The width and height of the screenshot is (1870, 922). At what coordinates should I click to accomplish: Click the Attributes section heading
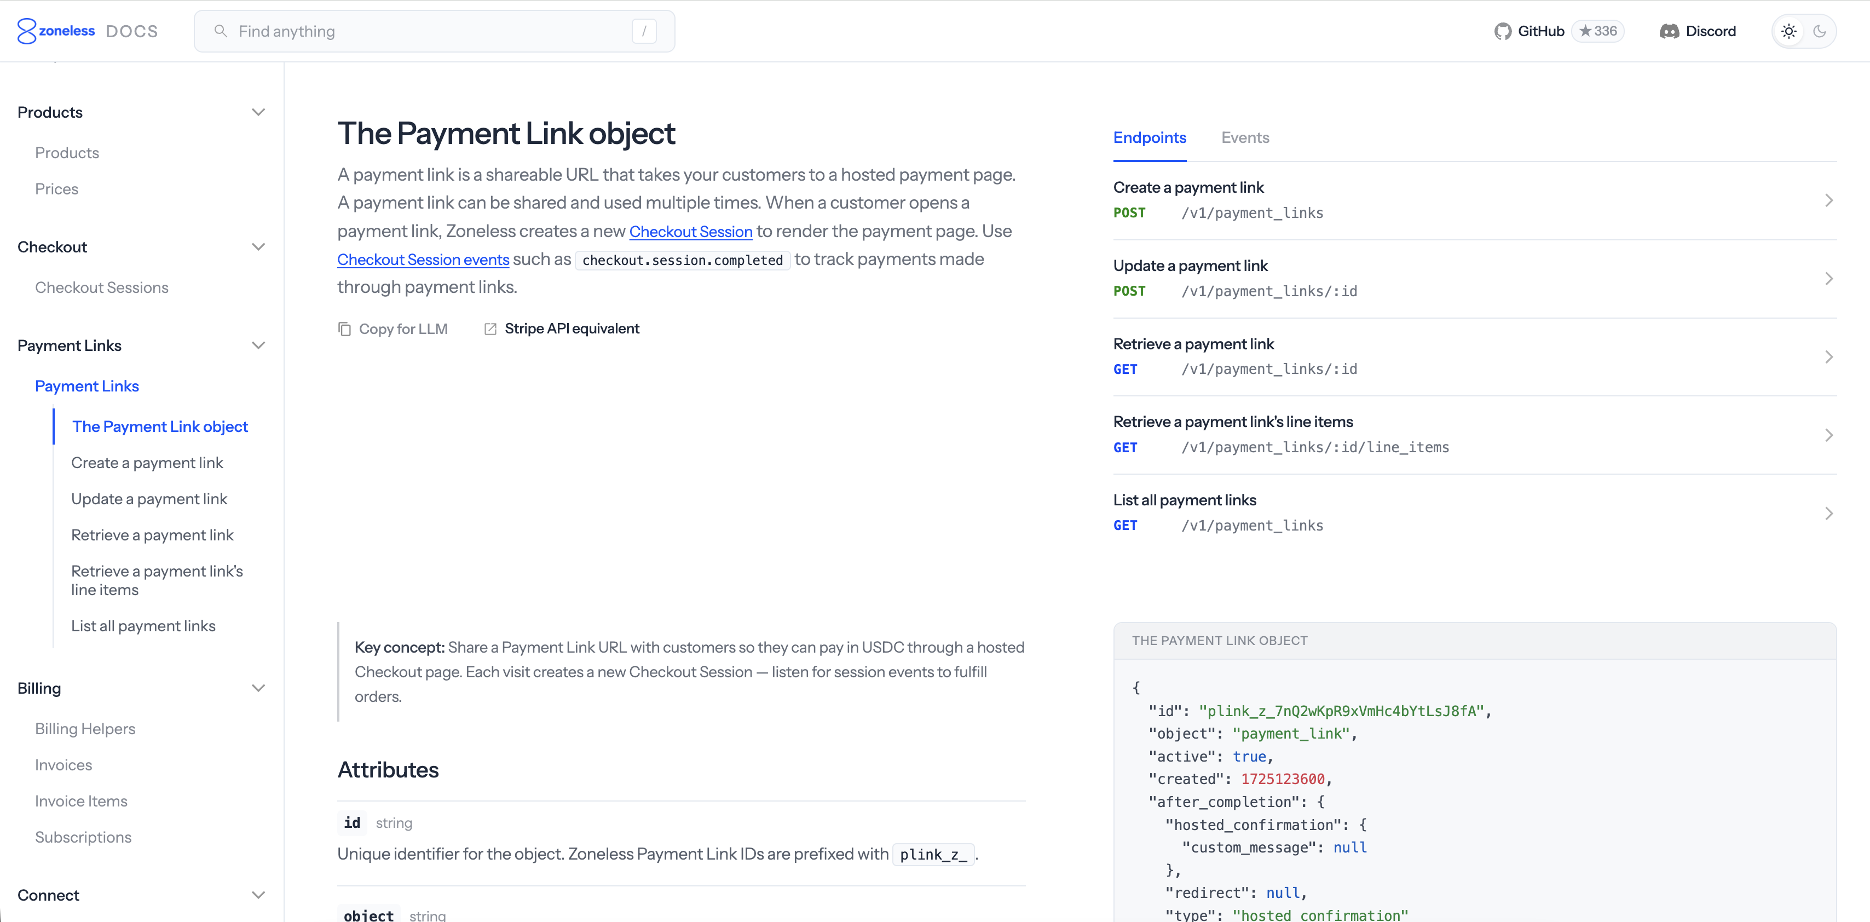pyautogui.click(x=388, y=770)
